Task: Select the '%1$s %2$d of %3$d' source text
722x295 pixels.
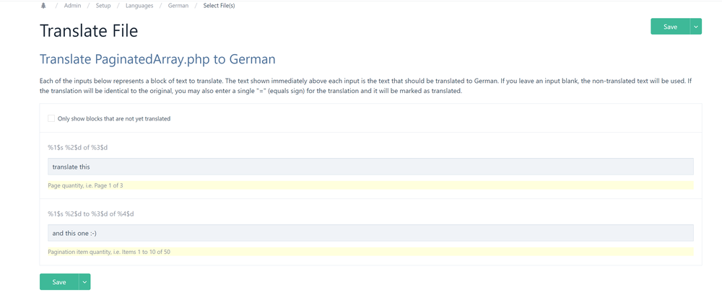Action: point(78,148)
